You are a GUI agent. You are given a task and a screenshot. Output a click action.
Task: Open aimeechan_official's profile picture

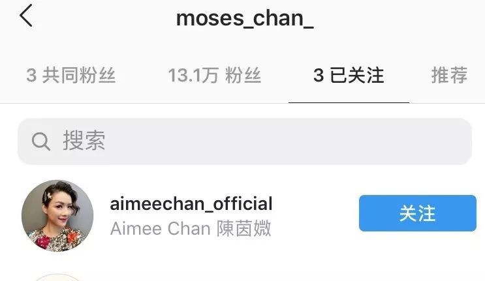(x=57, y=216)
